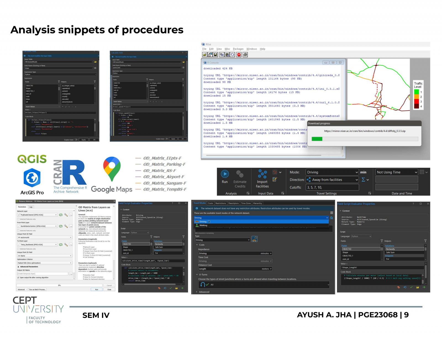
Task: Toggle Selected features only under To-Point Layer
Action: pos(18,249)
